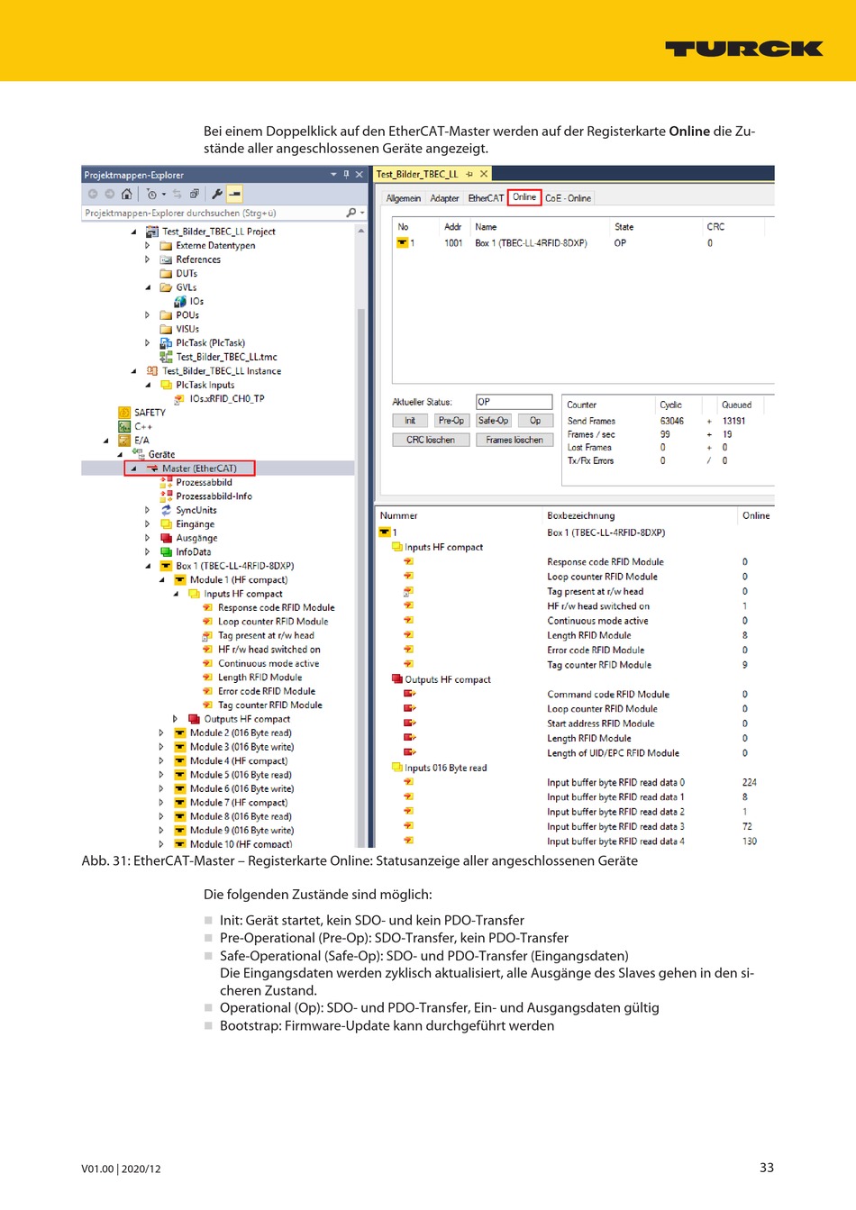
Task: Expand Module 2 (016 Byte read)
Action: pyautogui.click(x=161, y=732)
